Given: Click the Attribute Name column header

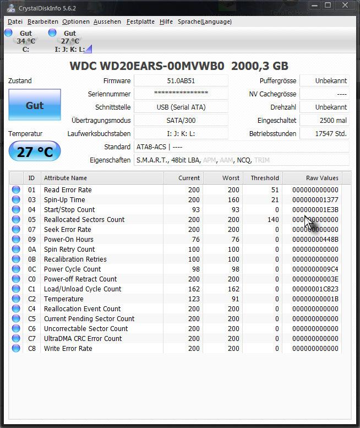Looking at the screenshot, I should point(102,178).
